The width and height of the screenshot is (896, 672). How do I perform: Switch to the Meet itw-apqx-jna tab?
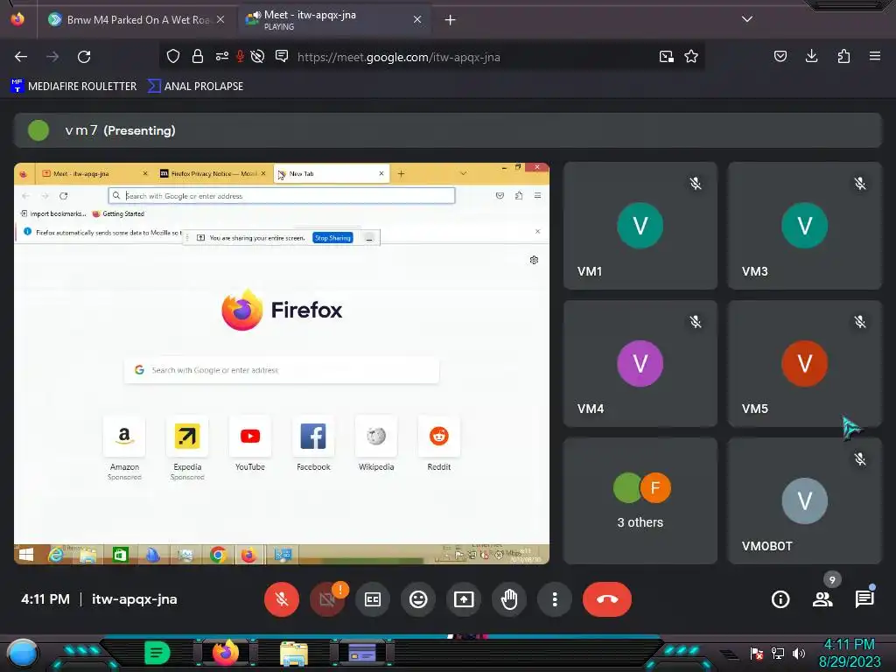tap(334, 20)
